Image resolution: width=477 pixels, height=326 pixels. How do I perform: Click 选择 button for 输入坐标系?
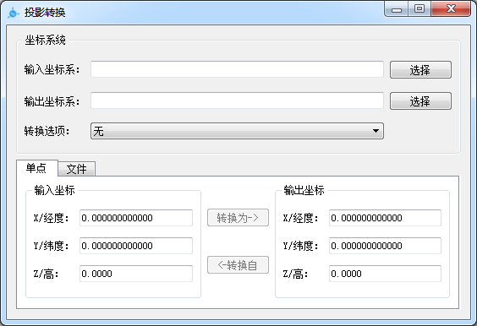(x=420, y=70)
